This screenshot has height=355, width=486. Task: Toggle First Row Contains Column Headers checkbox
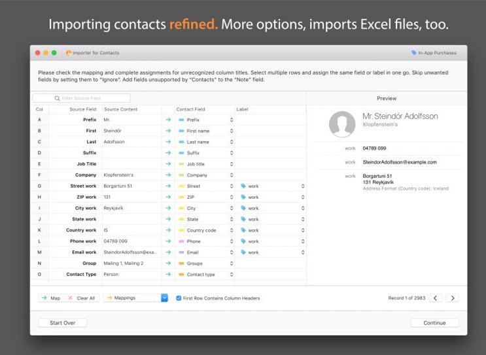(x=179, y=298)
